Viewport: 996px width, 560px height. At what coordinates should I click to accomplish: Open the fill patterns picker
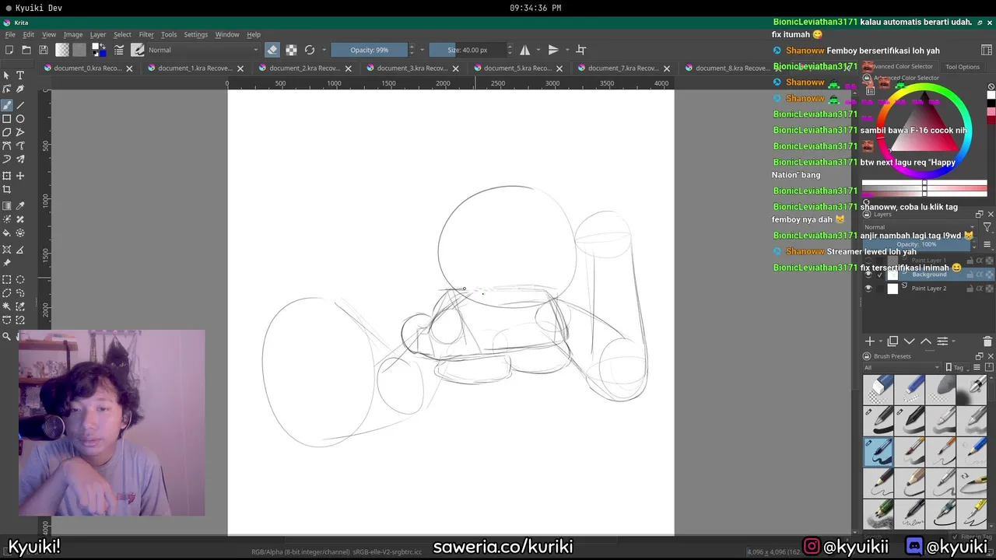click(x=79, y=50)
